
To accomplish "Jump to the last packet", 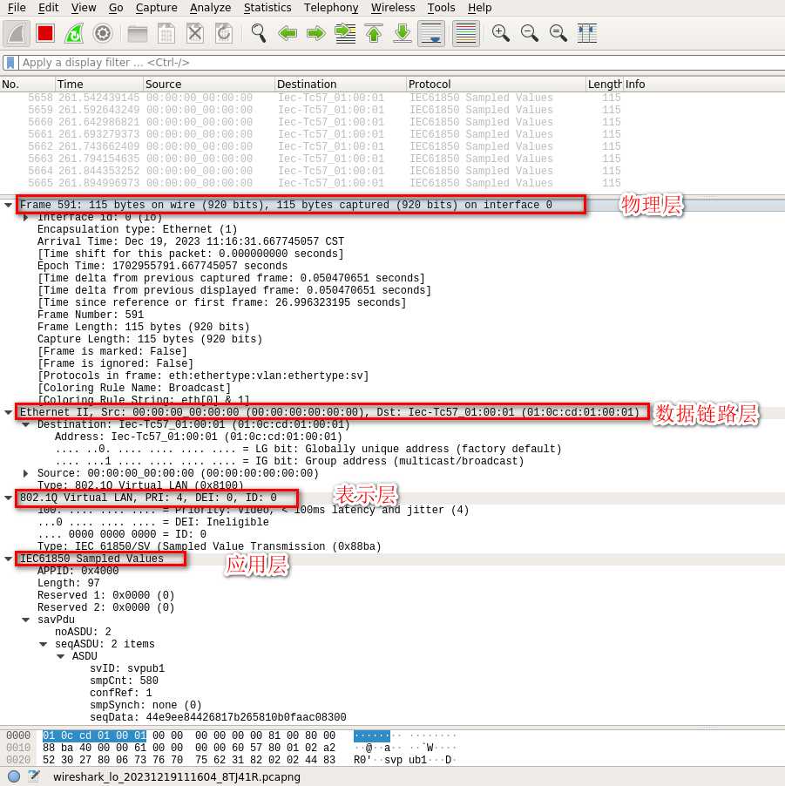I will (403, 34).
